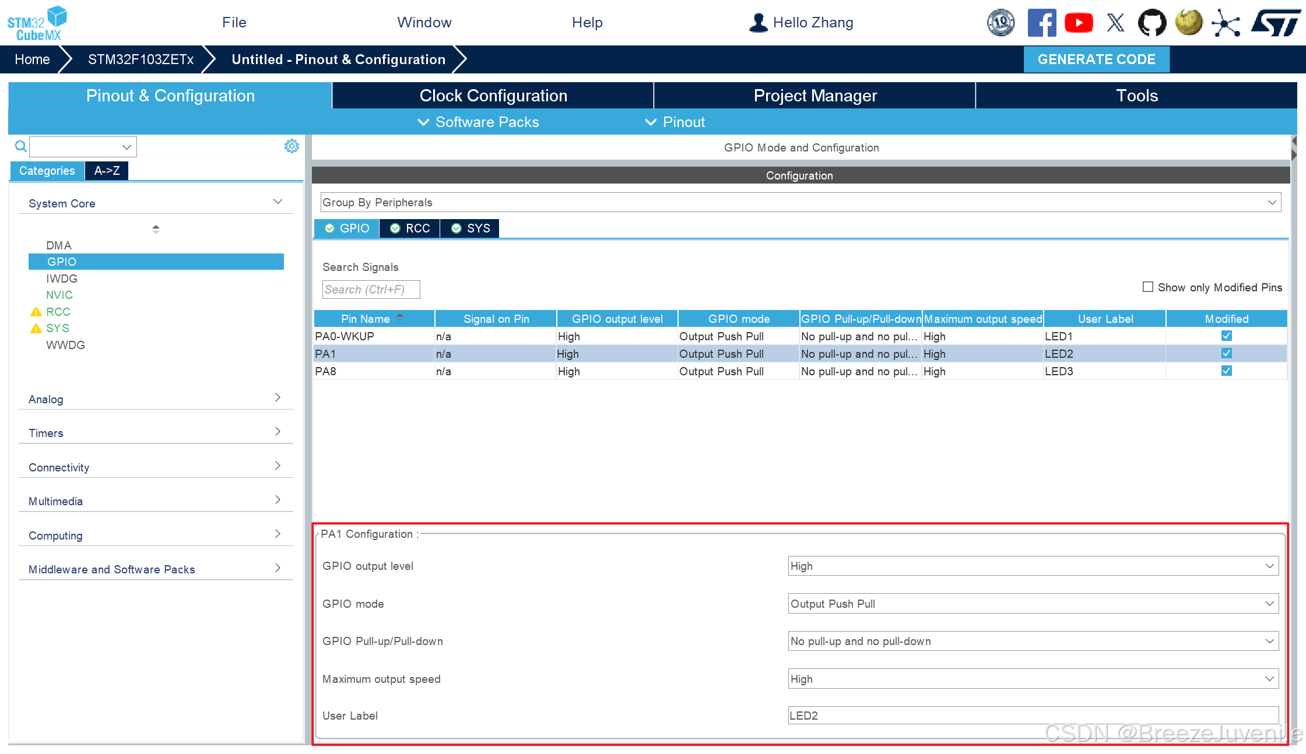Screen dimensions: 1306x754
Task: Click the GitHub icon
Action: tap(1152, 23)
